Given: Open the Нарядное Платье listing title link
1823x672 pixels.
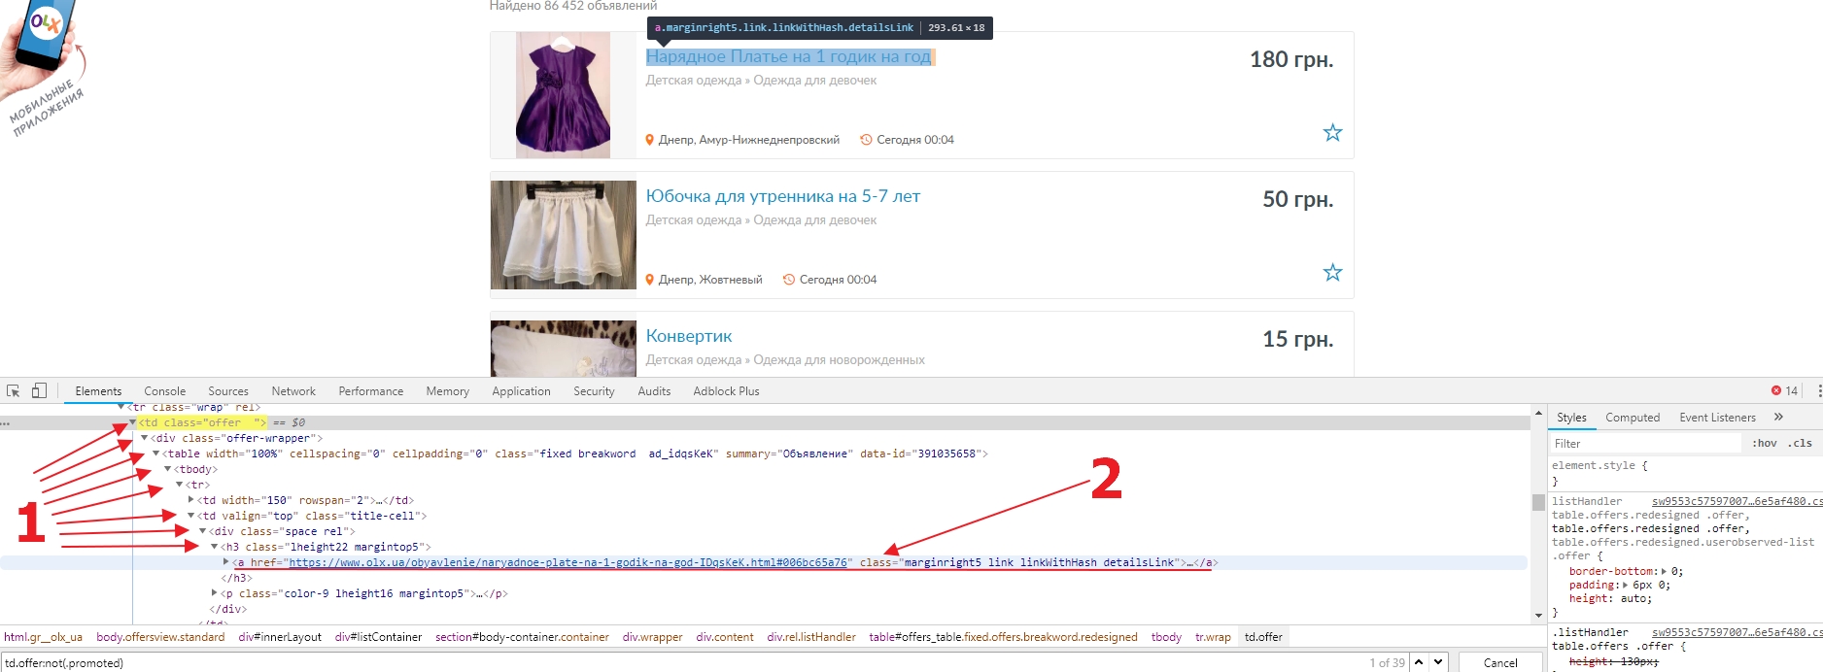Looking at the screenshot, I should pyautogui.click(x=788, y=56).
